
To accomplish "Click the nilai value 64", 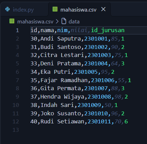I will tap(115, 64).
